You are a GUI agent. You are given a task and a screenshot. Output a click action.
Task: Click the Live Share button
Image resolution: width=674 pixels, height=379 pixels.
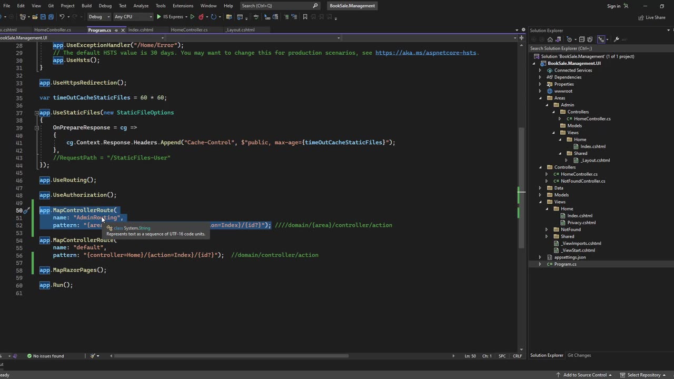click(x=652, y=17)
